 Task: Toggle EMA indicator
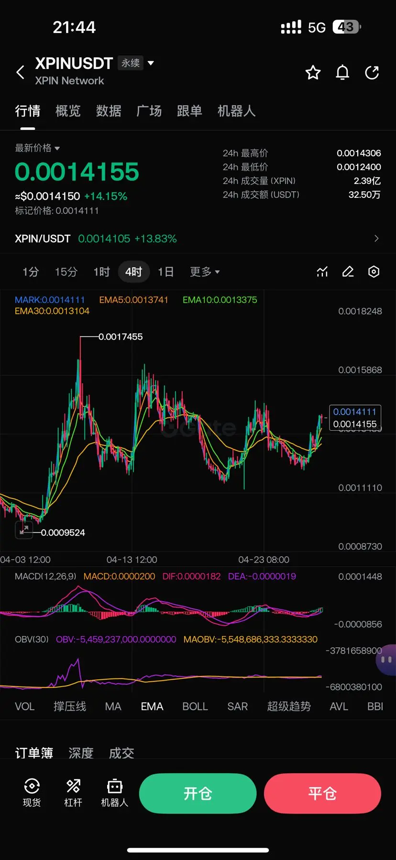(152, 706)
